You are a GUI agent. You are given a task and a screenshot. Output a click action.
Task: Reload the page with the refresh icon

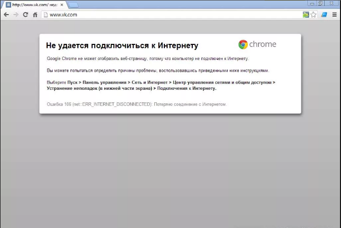pos(25,15)
